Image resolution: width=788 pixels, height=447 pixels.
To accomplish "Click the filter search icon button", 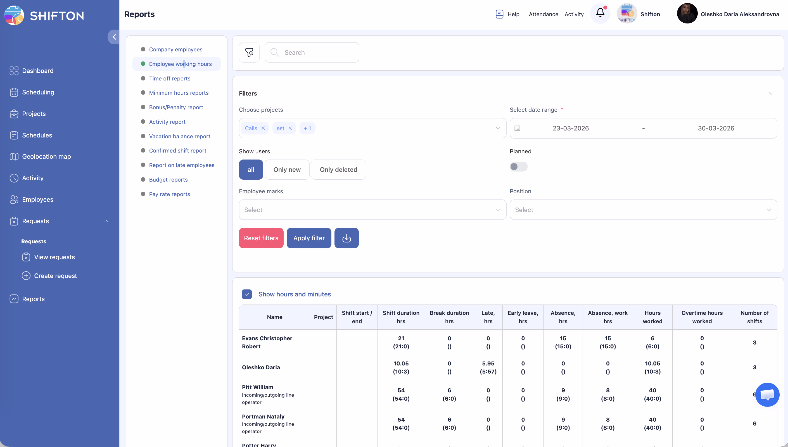I will click(x=249, y=53).
